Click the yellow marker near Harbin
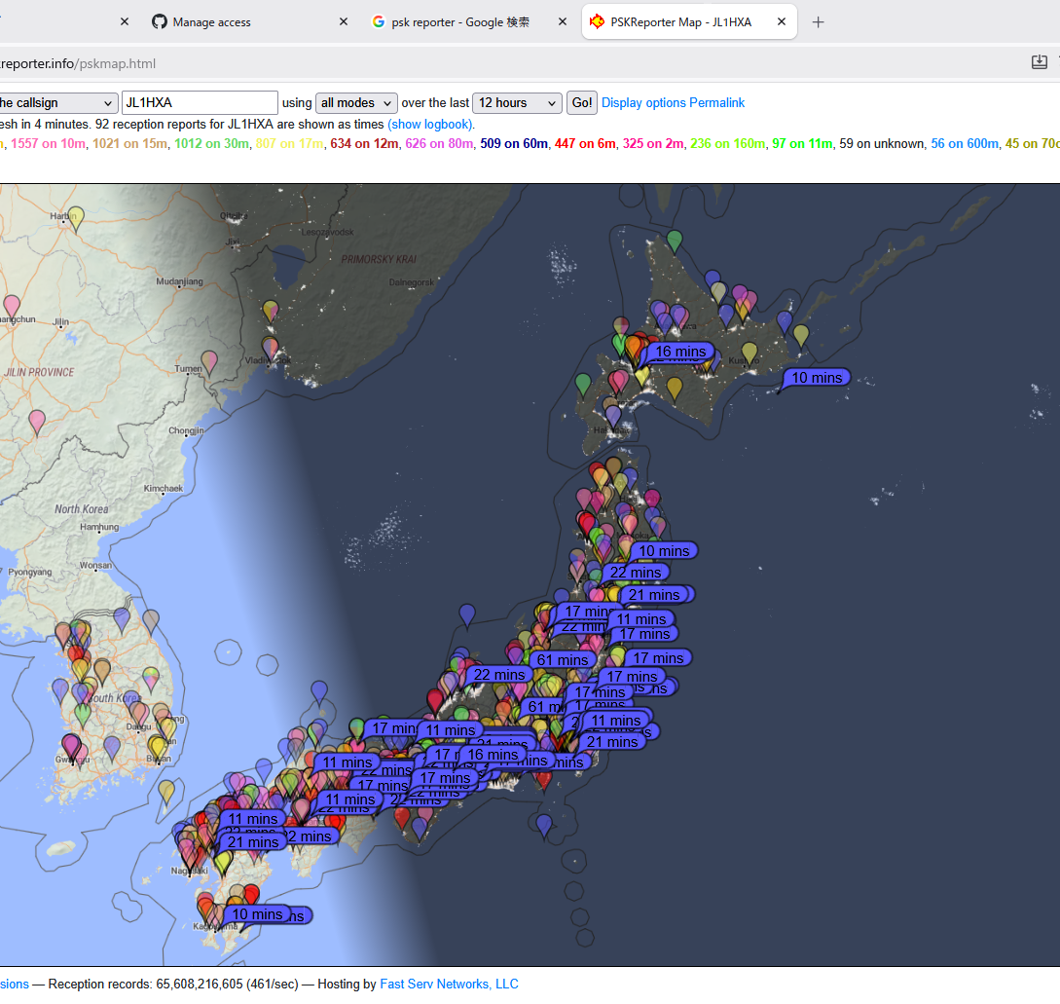 click(x=76, y=217)
